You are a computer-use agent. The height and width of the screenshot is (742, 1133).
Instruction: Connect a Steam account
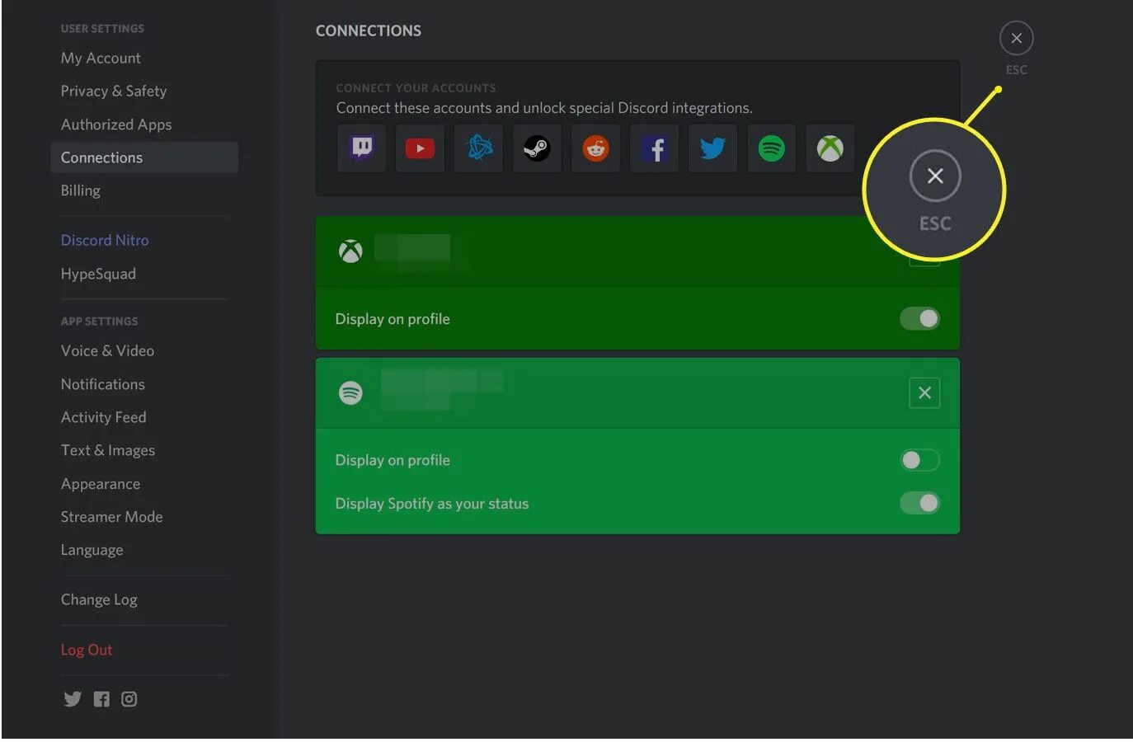coord(537,148)
